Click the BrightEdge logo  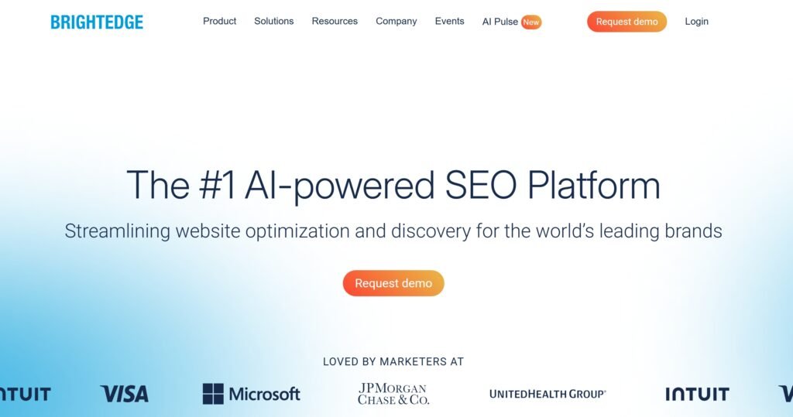click(97, 22)
